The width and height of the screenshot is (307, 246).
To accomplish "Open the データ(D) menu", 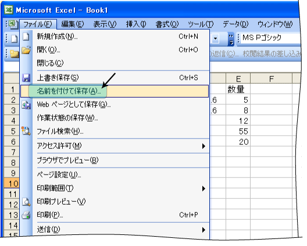I will pos(235,24).
